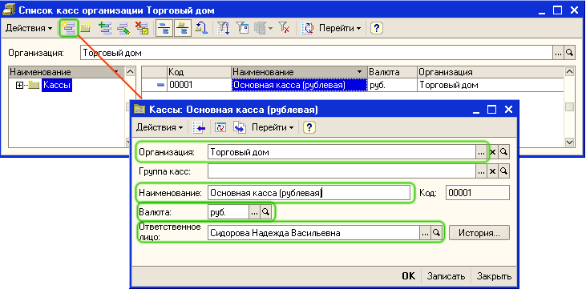Click the Валюта field showing руб.
This screenshot has width=586, height=289.
point(228,212)
